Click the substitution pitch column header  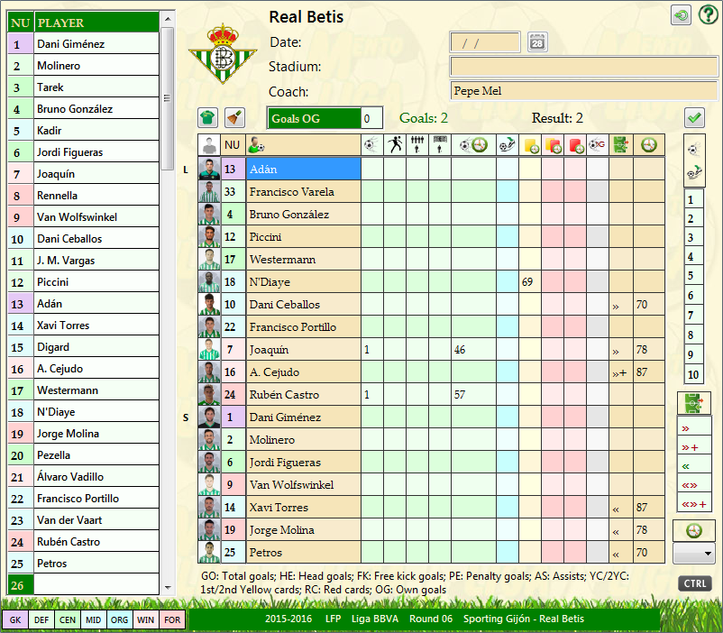(x=621, y=145)
